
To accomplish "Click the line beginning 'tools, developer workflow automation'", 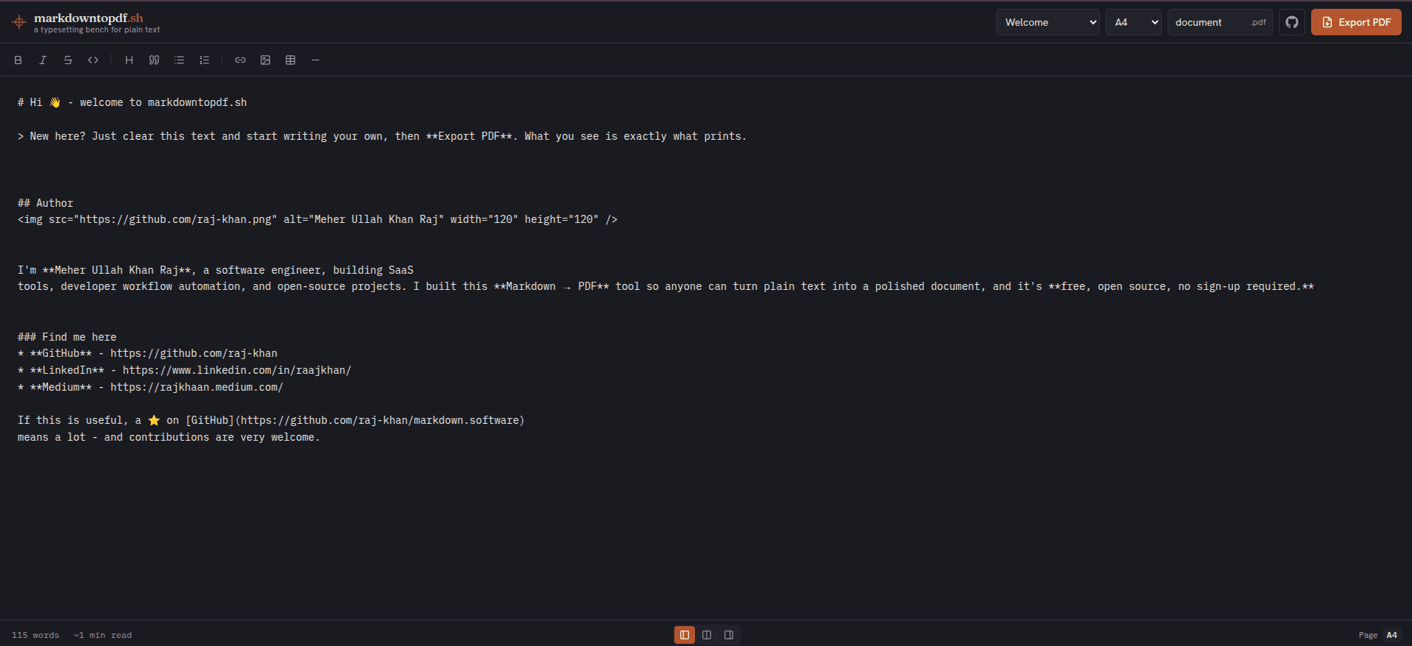I will coord(666,286).
